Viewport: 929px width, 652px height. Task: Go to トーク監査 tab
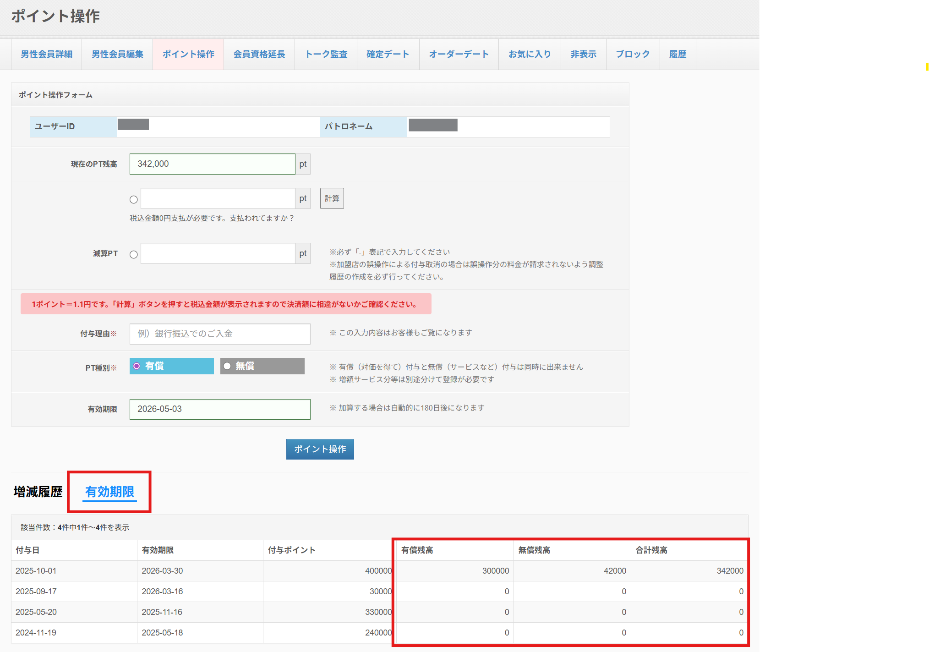coord(326,54)
